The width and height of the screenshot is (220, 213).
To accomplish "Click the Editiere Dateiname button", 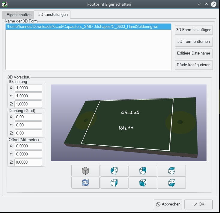I will tap(194, 53).
